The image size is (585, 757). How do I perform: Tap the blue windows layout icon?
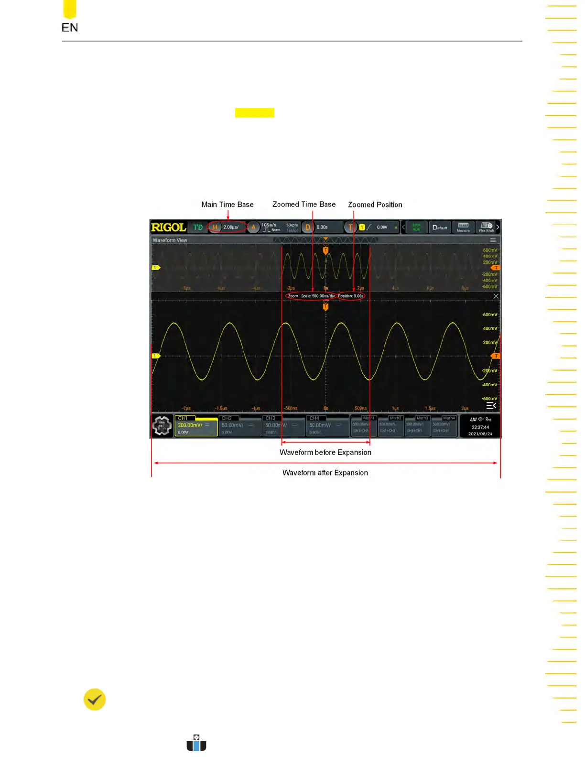point(196,744)
